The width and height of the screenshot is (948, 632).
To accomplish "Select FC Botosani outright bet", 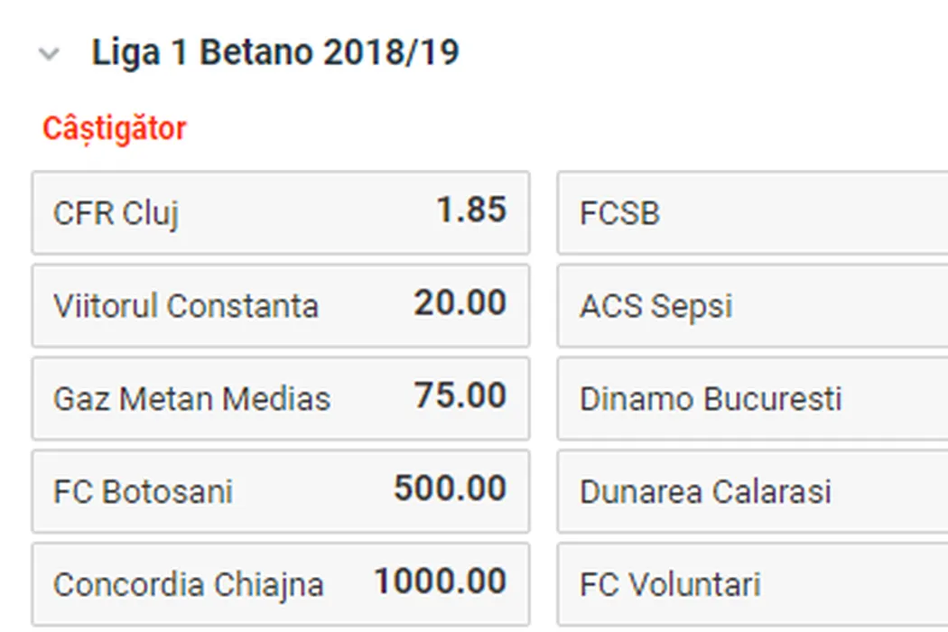I will 280,491.
